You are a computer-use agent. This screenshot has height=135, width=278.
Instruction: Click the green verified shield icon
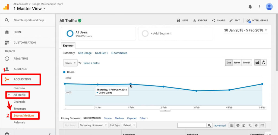(x=80, y=21)
